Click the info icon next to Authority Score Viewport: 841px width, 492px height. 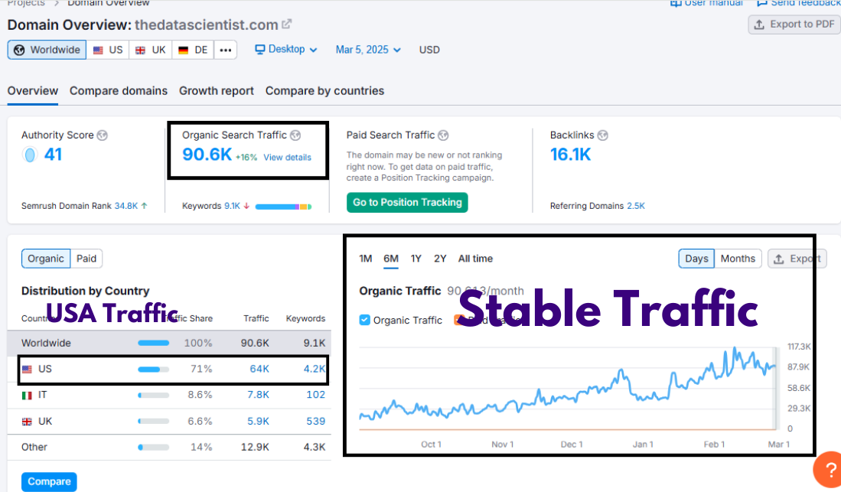103,135
